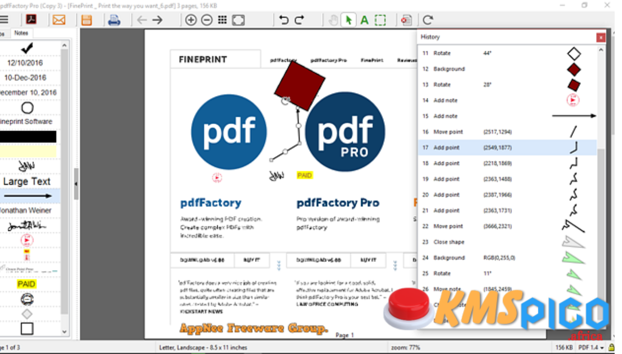This screenshot has height=354, width=622.
Task: Save the document with the orange disk icon
Action: click(x=86, y=20)
